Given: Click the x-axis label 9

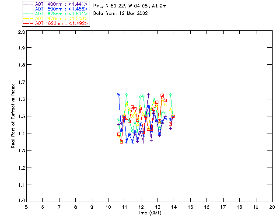Looking at the screenshot, I should (92, 207).
